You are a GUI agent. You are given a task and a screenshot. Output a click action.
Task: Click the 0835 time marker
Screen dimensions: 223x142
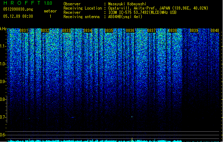point(109,31)
